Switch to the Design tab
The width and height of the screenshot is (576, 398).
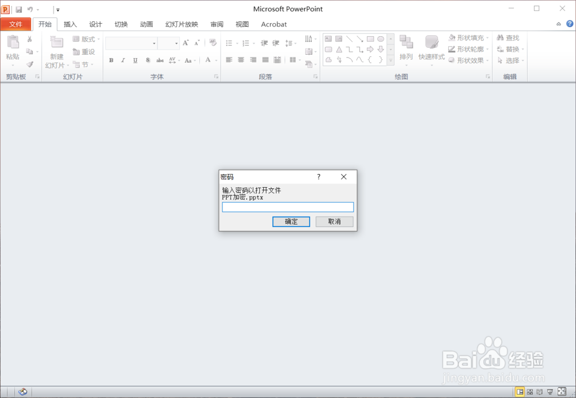[96, 24]
